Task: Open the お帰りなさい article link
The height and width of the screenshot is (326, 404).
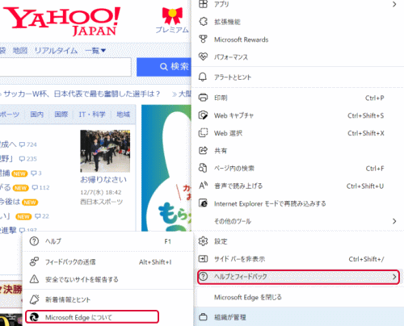Action: click(x=103, y=179)
